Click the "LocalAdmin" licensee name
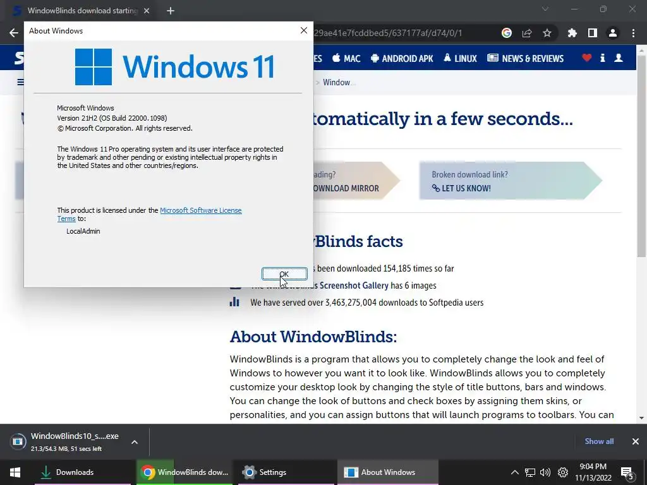The image size is (647, 485). [x=83, y=231]
